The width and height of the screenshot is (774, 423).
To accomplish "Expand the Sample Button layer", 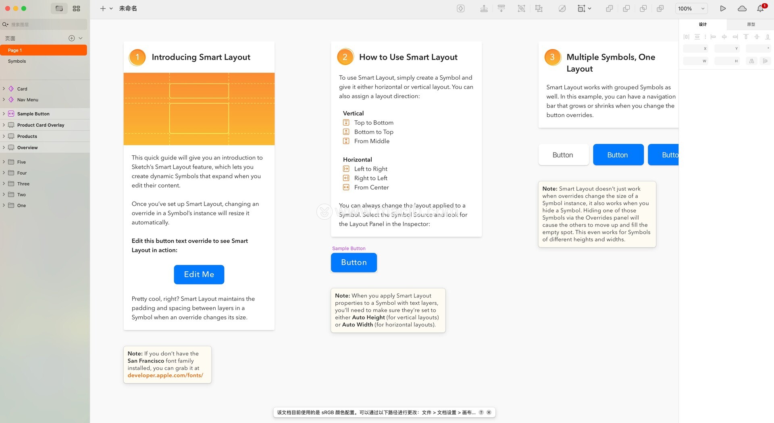I will pyautogui.click(x=4, y=114).
